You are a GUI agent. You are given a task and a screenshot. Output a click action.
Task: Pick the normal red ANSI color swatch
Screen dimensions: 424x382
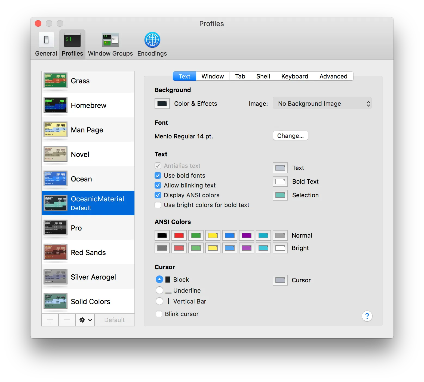click(x=179, y=235)
